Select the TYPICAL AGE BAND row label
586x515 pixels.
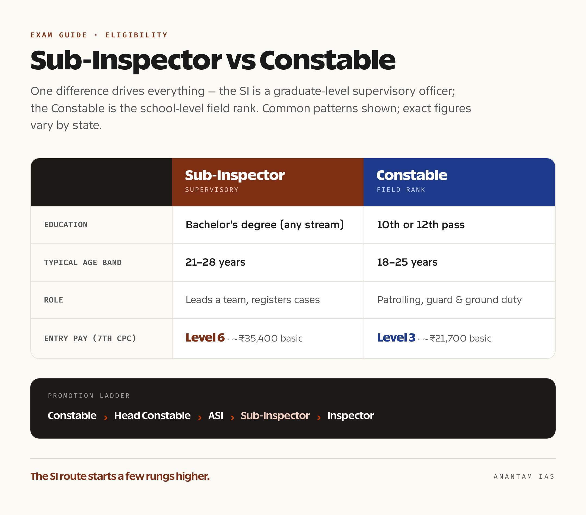click(x=83, y=262)
